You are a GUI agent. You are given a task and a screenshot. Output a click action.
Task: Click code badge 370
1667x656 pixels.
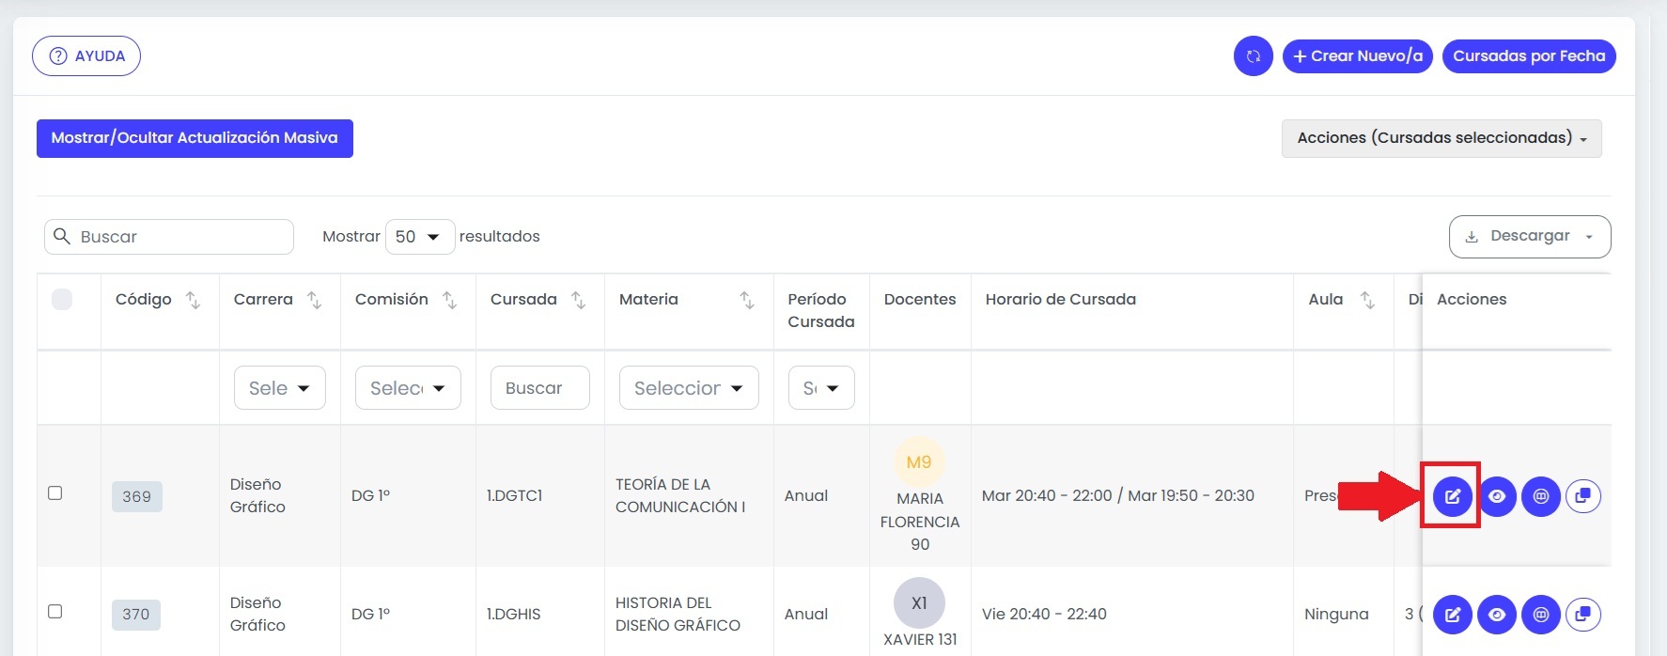136,615
